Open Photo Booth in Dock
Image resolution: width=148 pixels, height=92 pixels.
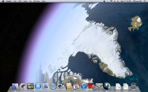point(91,86)
